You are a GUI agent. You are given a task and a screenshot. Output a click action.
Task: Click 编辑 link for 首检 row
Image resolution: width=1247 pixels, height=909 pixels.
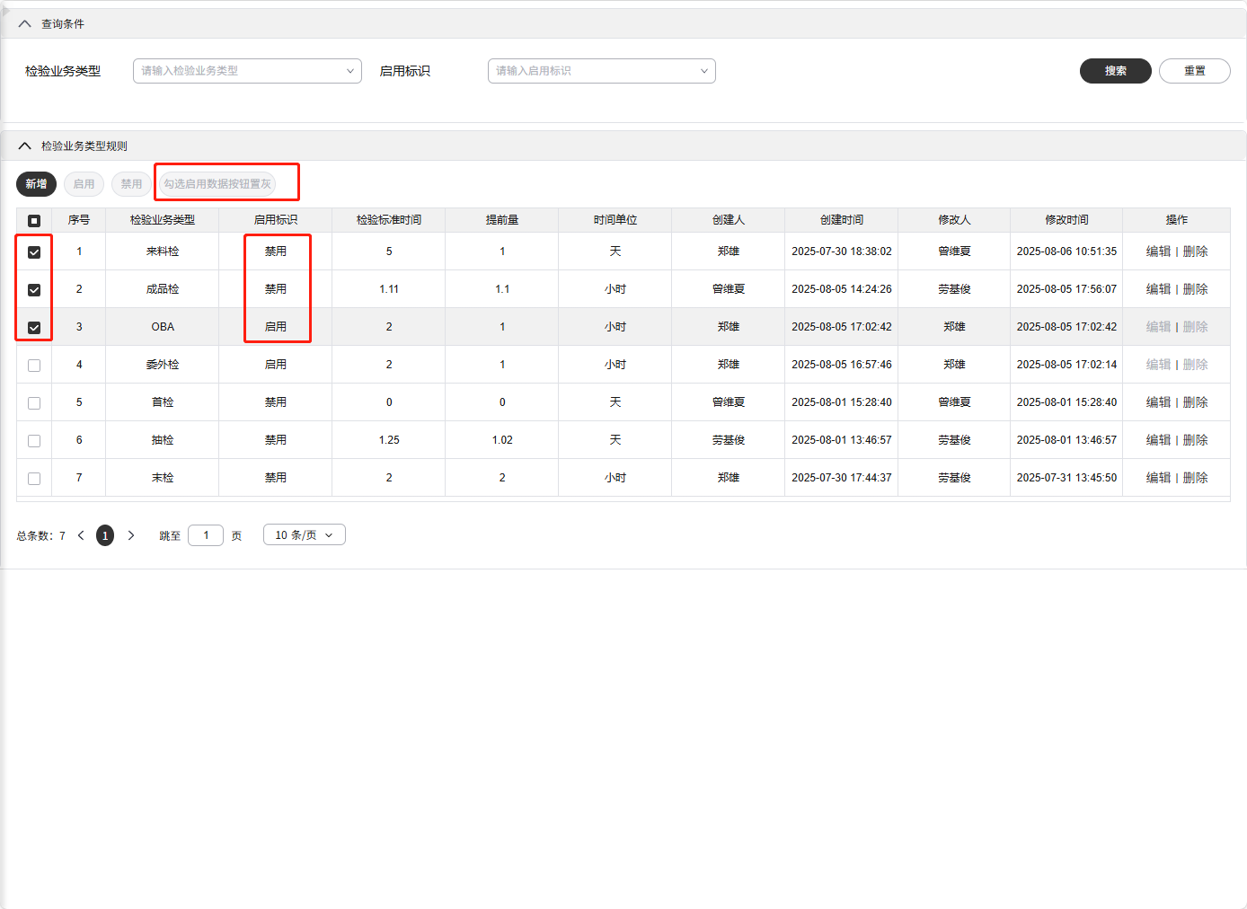pos(1158,402)
